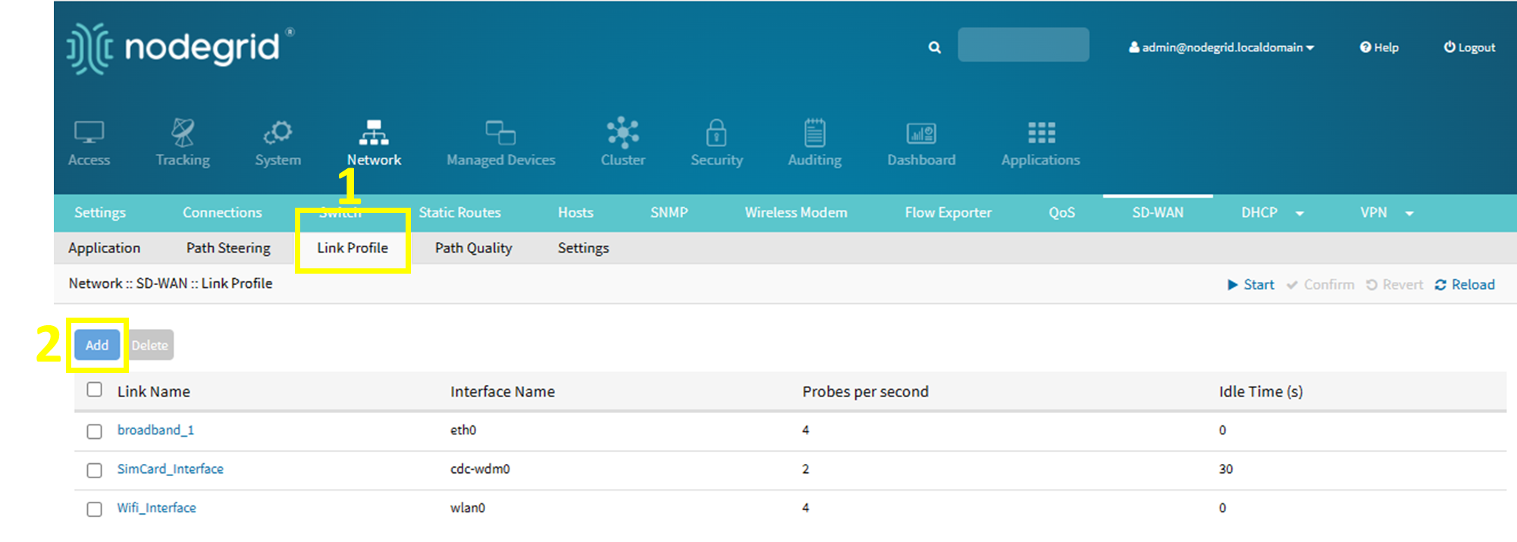Open the SNMP tab
This screenshot has height=542, width=1517.
(669, 212)
